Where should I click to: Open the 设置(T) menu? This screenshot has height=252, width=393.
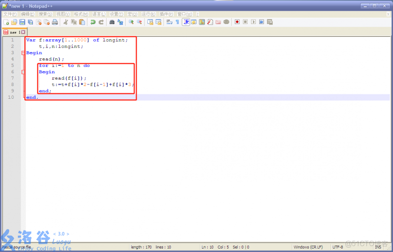click(116, 14)
